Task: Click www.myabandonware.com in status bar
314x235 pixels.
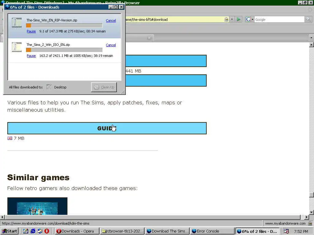Action: click(x=285, y=223)
